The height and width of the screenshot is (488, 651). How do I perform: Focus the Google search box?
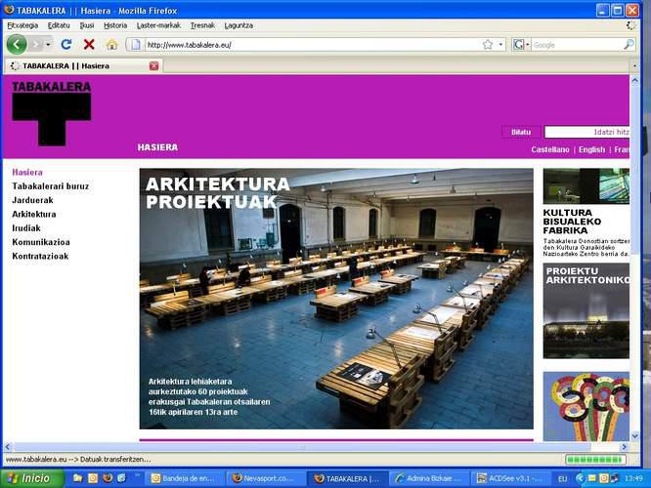click(577, 45)
